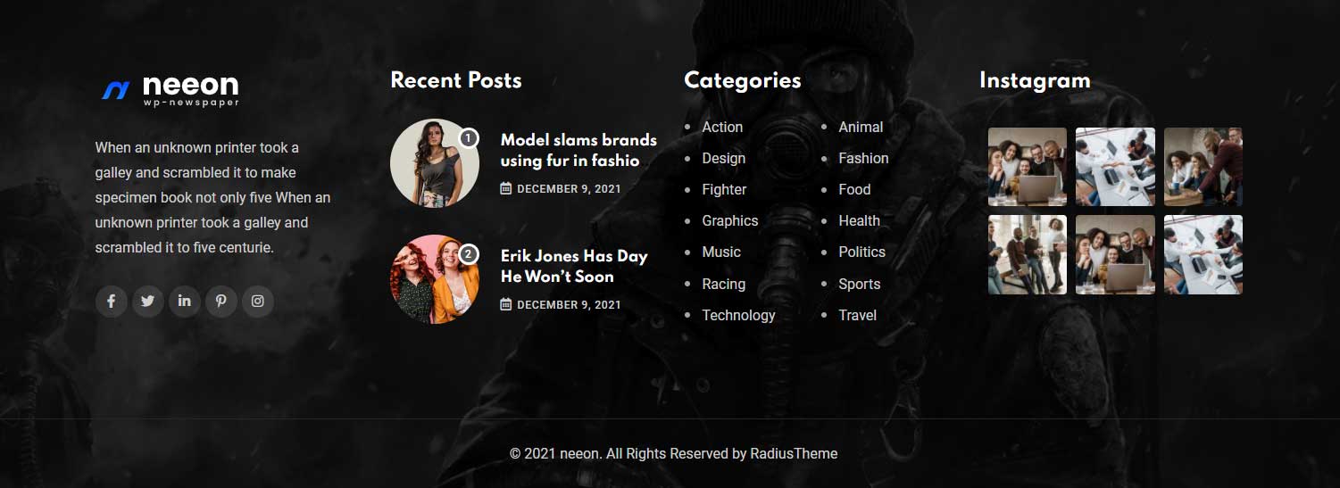The image size is (1340, 488).
Task: Select the Action category
Action: (721, 128)
